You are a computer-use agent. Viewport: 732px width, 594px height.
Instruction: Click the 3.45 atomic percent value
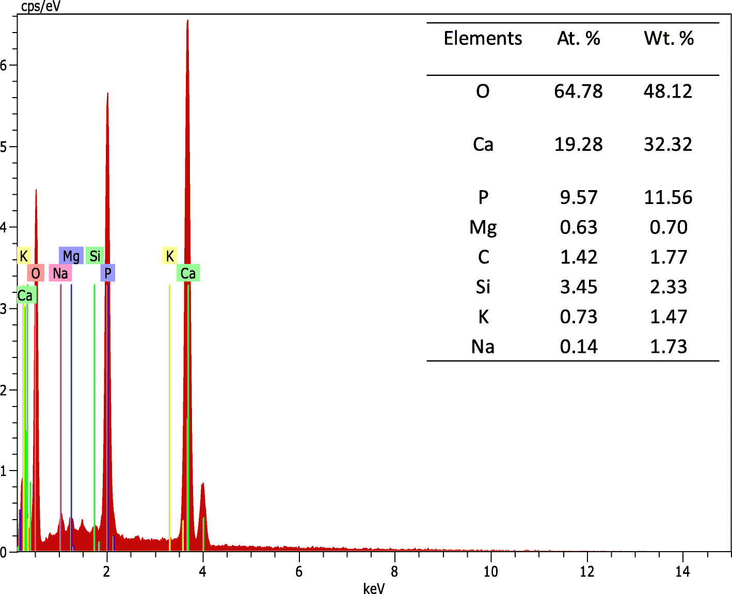pyautogui.click(x=579, y=287)
